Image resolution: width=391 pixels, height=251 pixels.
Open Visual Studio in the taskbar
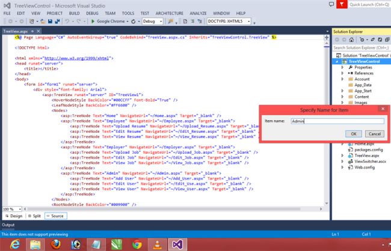pyautogui.click(x=177, y=244)
